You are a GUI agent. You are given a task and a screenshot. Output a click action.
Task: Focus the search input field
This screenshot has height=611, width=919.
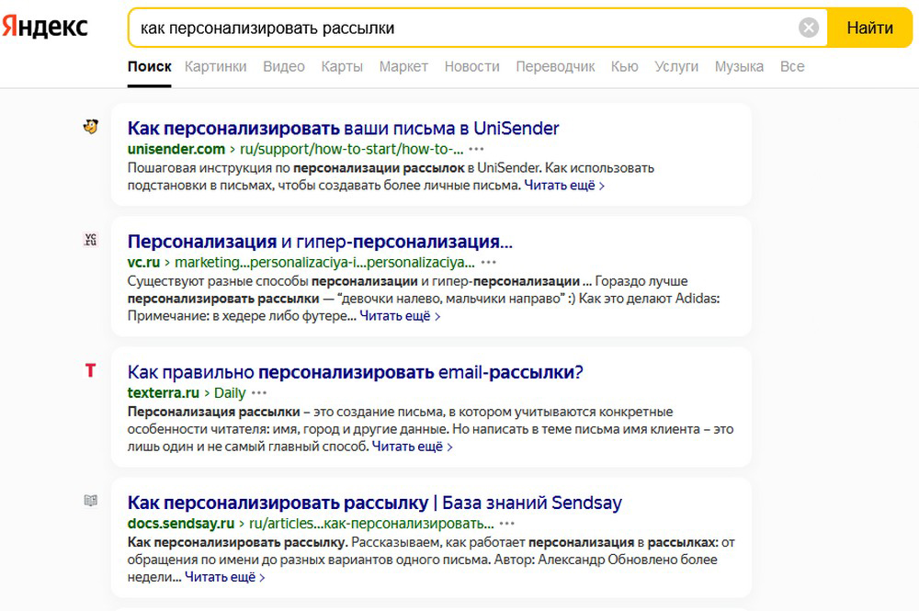click(463, 28)
